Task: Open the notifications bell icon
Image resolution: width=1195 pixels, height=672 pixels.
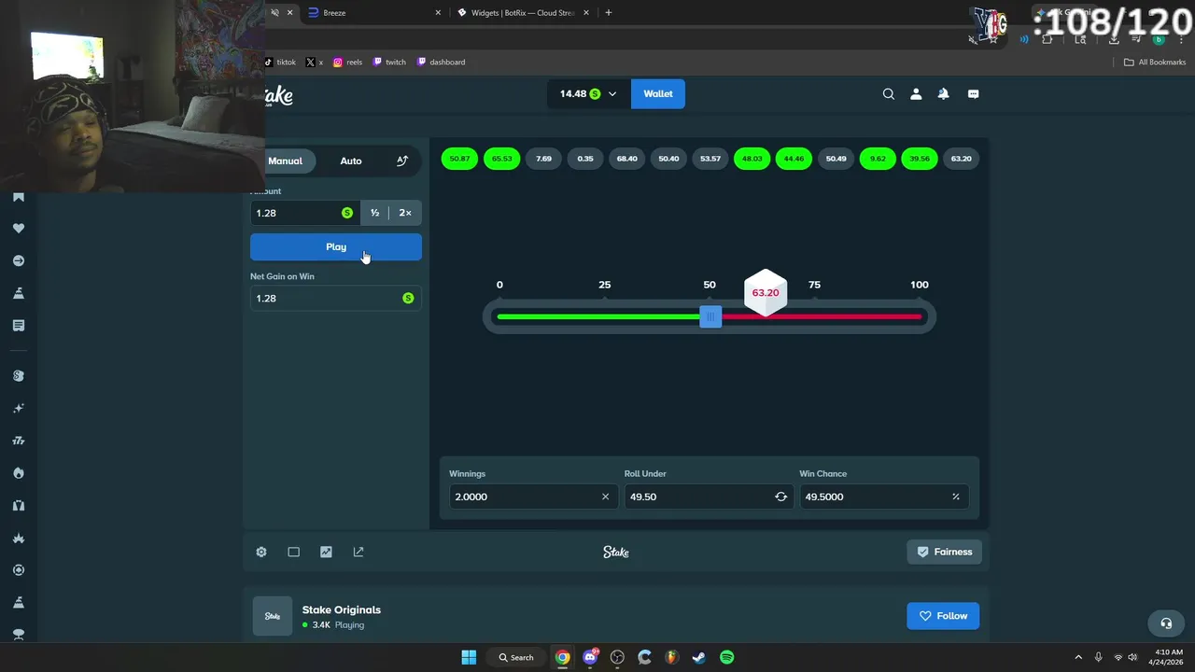Action: 944,93
